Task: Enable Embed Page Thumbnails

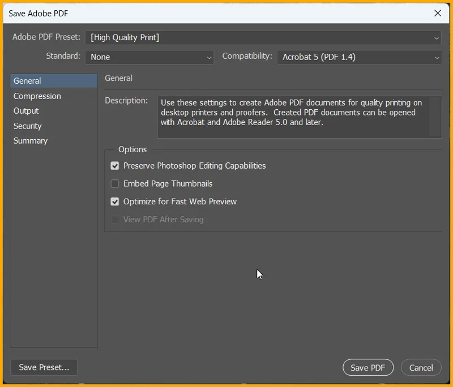Action: 115,183
